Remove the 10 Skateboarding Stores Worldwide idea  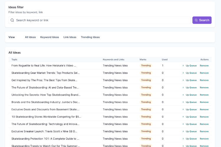204,117
